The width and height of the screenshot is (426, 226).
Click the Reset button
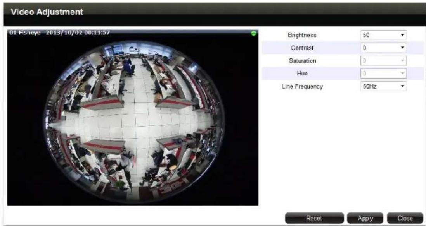314,218
